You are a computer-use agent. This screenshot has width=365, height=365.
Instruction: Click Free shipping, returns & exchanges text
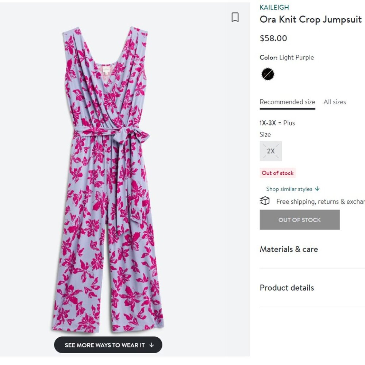click(x=321, y=201)
